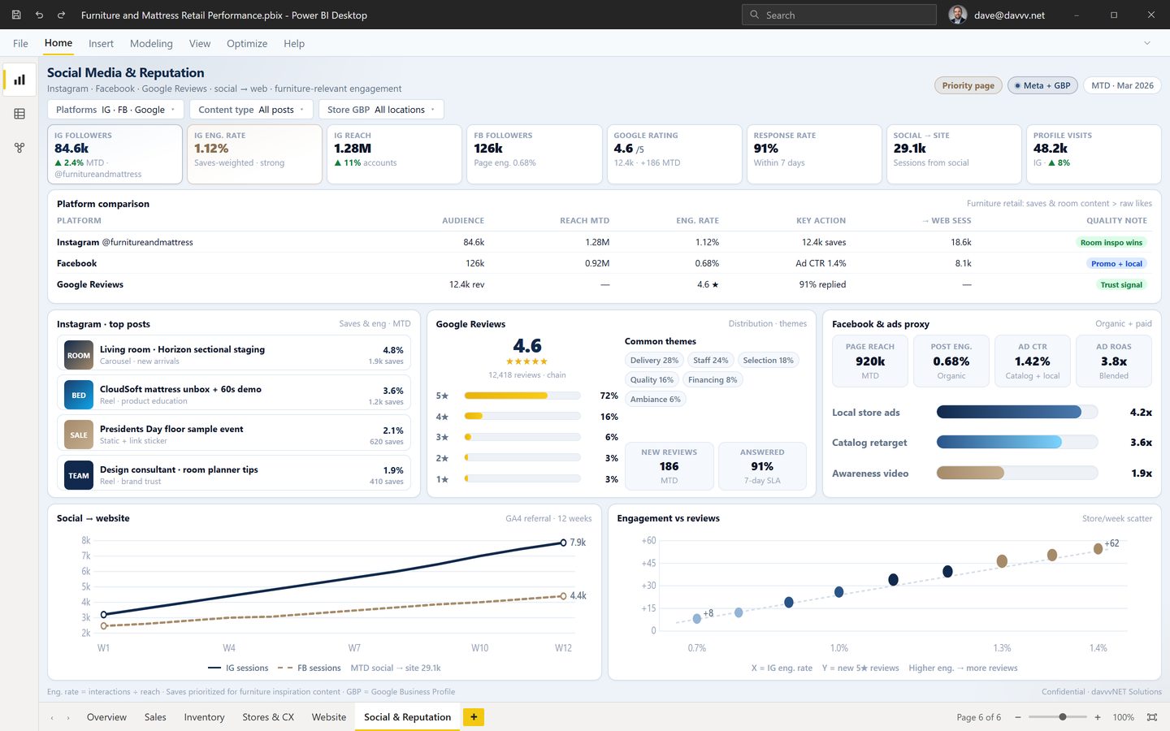
Task: Select the Facebook row in platform table
Action: tap(604, 263)
